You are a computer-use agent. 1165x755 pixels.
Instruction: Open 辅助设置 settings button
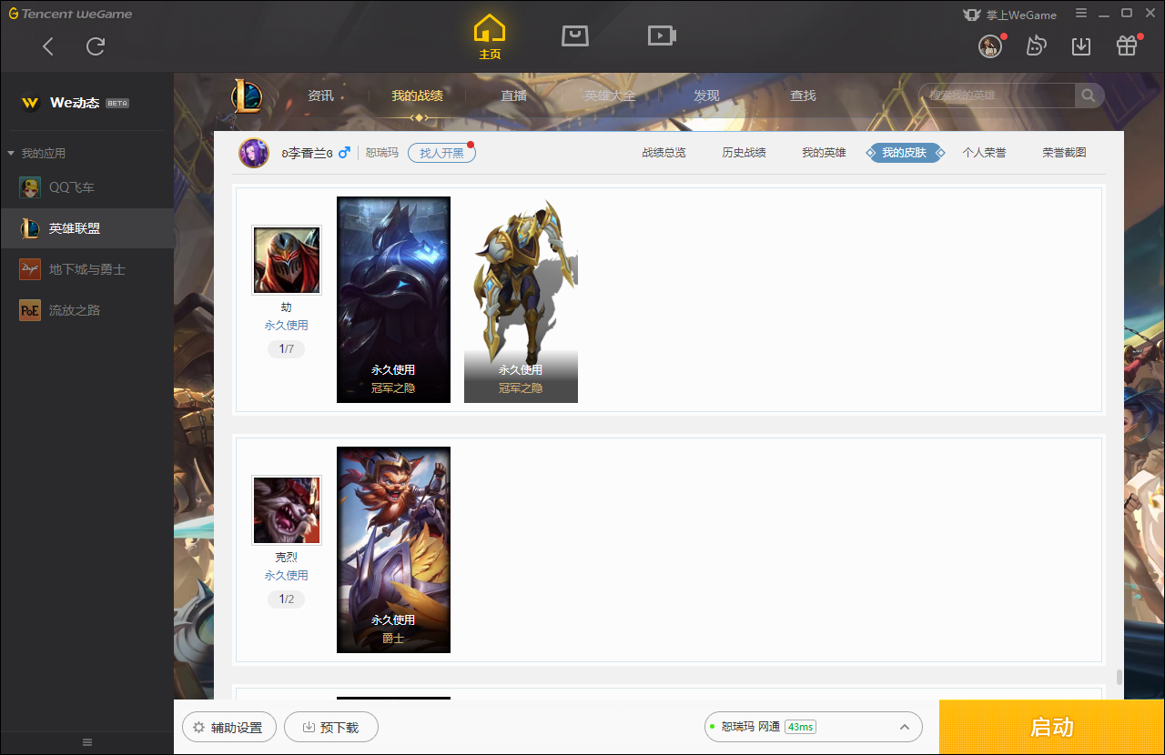pos(229,727)
